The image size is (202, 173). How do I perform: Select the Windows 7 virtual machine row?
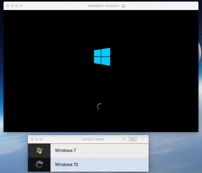click(88, 150)
